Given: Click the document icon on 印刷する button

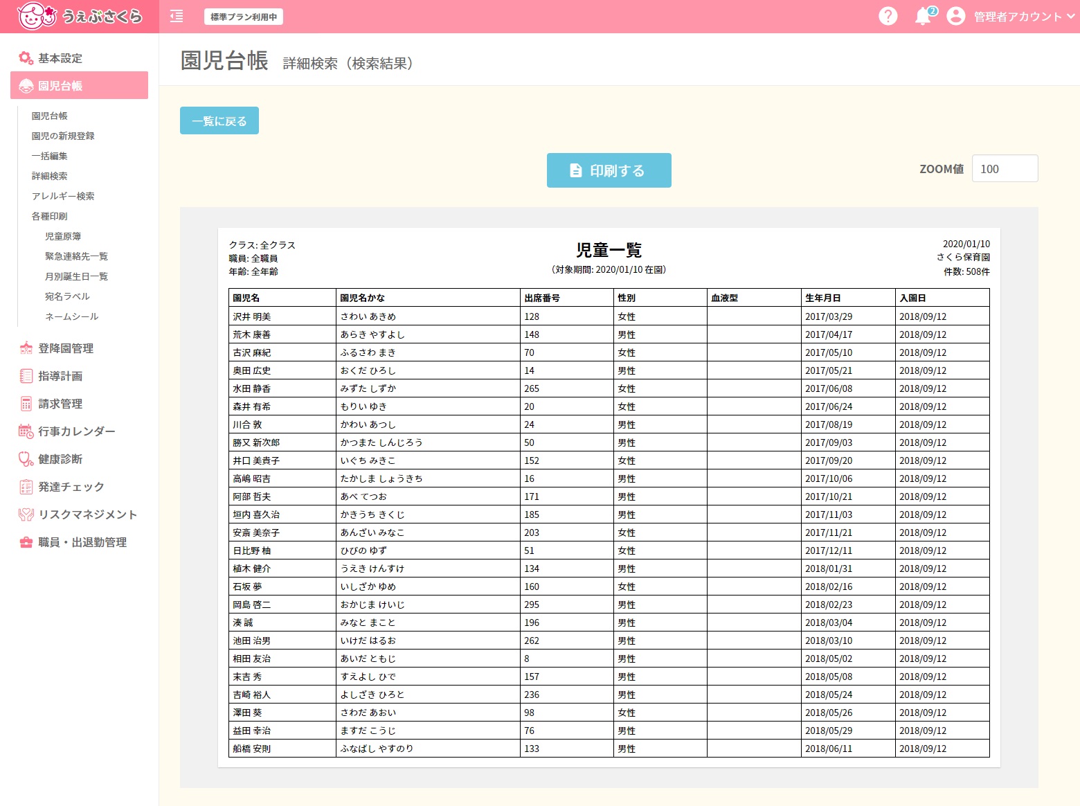Looking at the screenshot, I should [x=575, y=170].
